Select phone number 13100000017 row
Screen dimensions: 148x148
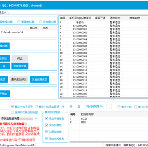point(104,83)
